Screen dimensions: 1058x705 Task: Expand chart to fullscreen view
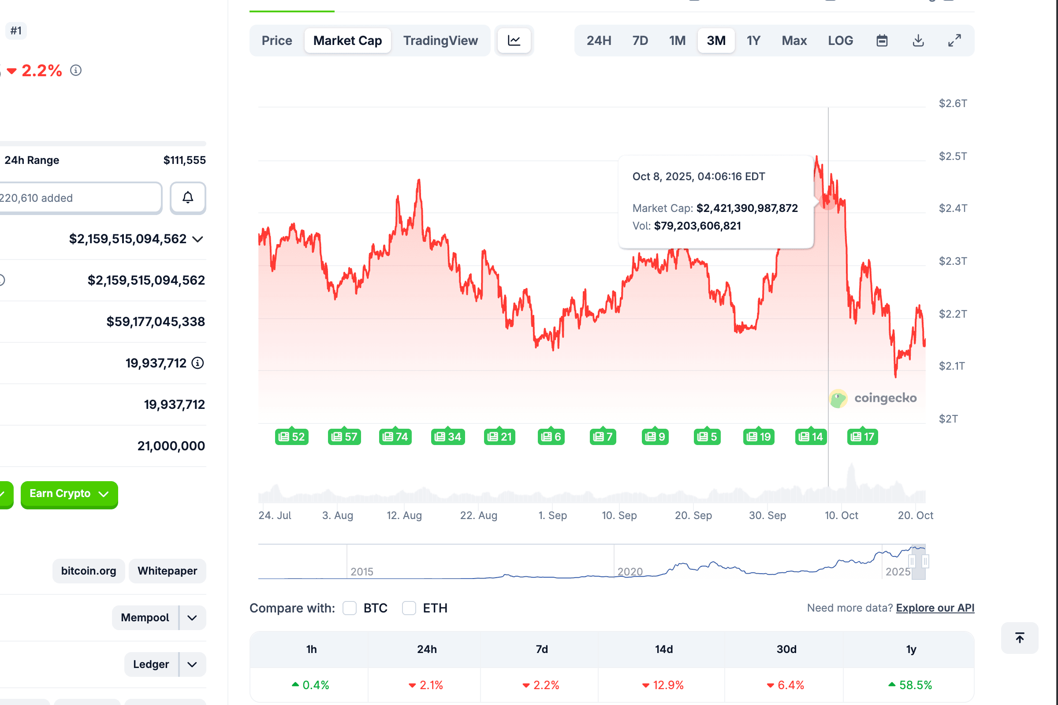pyautogui.click(x=954, y=41)
